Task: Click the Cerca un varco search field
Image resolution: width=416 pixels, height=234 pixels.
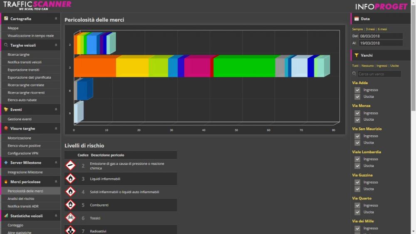Action: 379,74
